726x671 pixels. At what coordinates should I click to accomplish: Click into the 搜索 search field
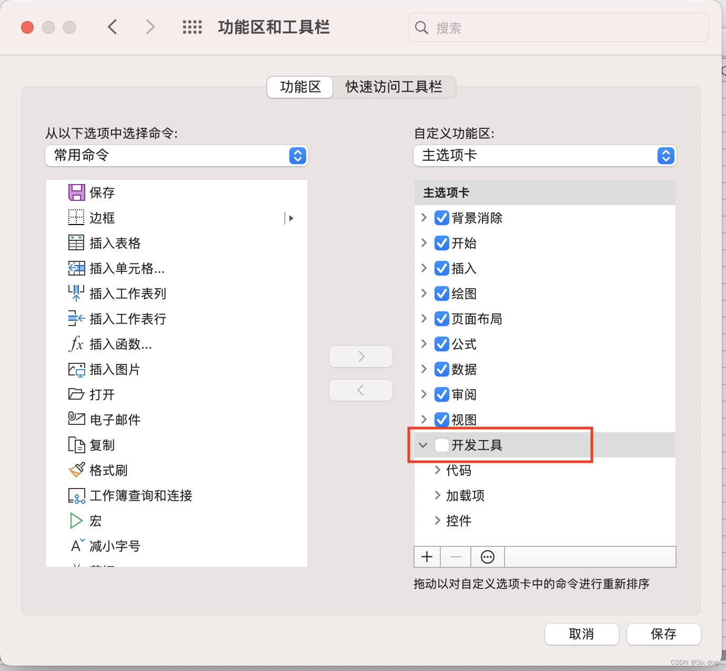click(558, 27)
